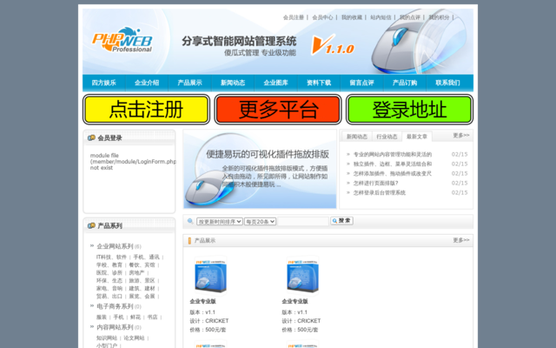Select the 旅游、景区 subcategory
556x348 pixels.
(142, 280)
